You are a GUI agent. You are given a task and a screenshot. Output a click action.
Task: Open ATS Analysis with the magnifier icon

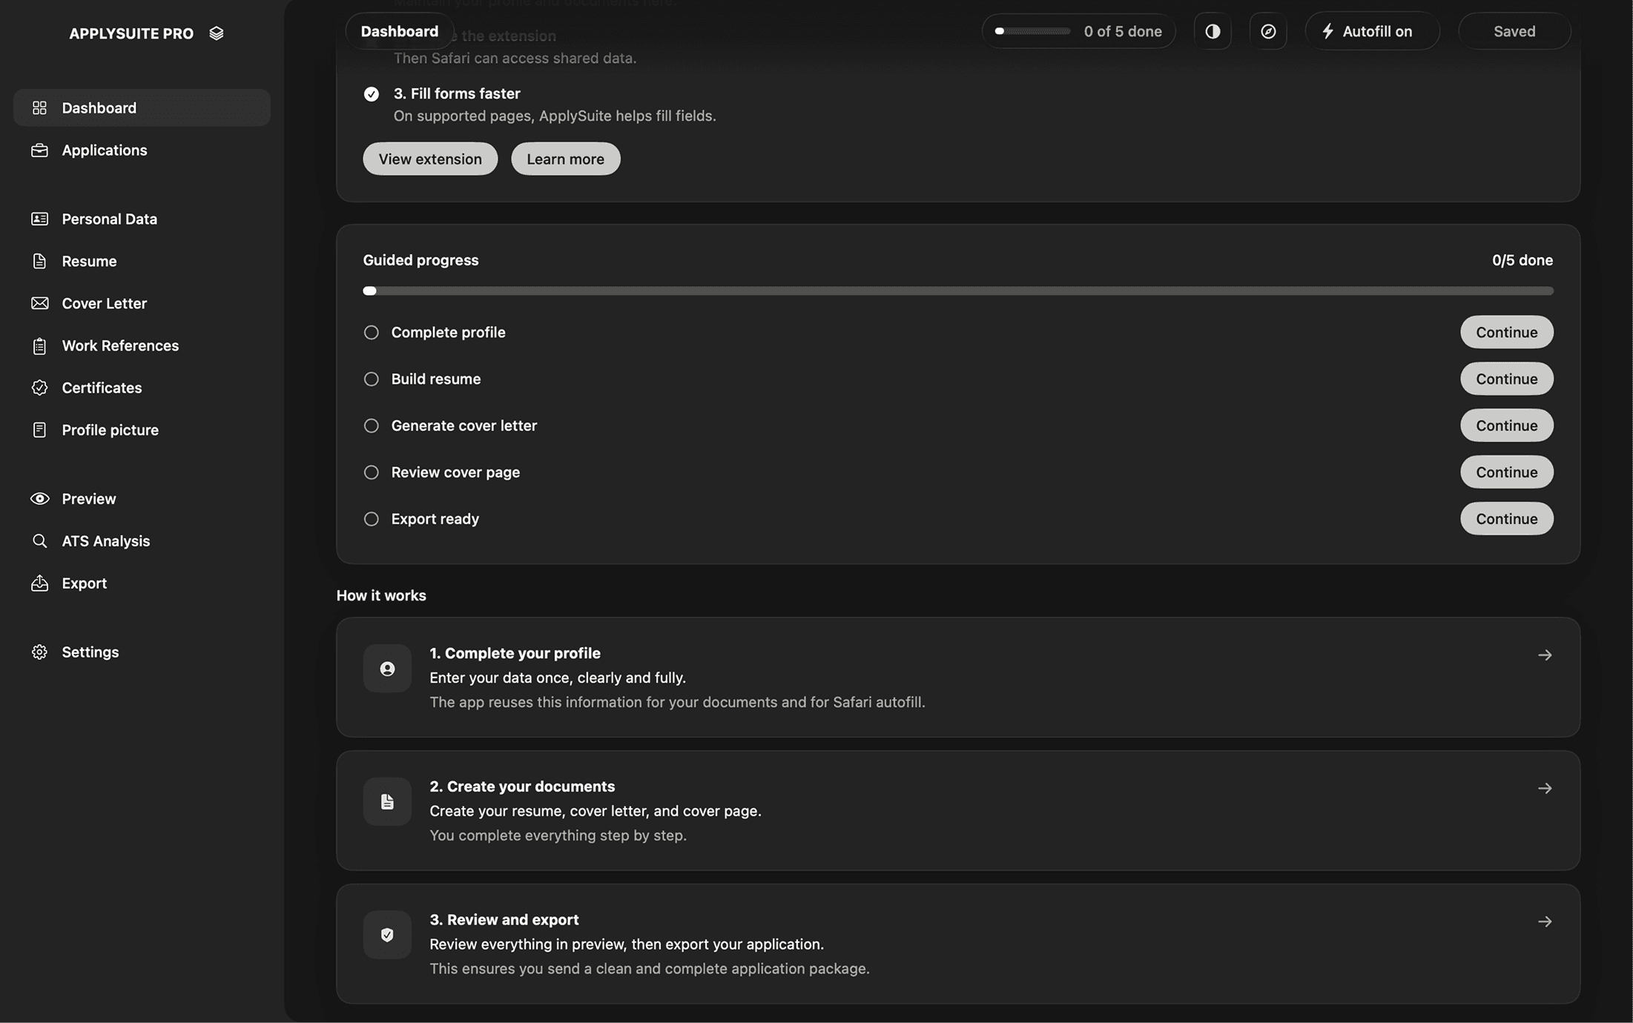(40, 540)
